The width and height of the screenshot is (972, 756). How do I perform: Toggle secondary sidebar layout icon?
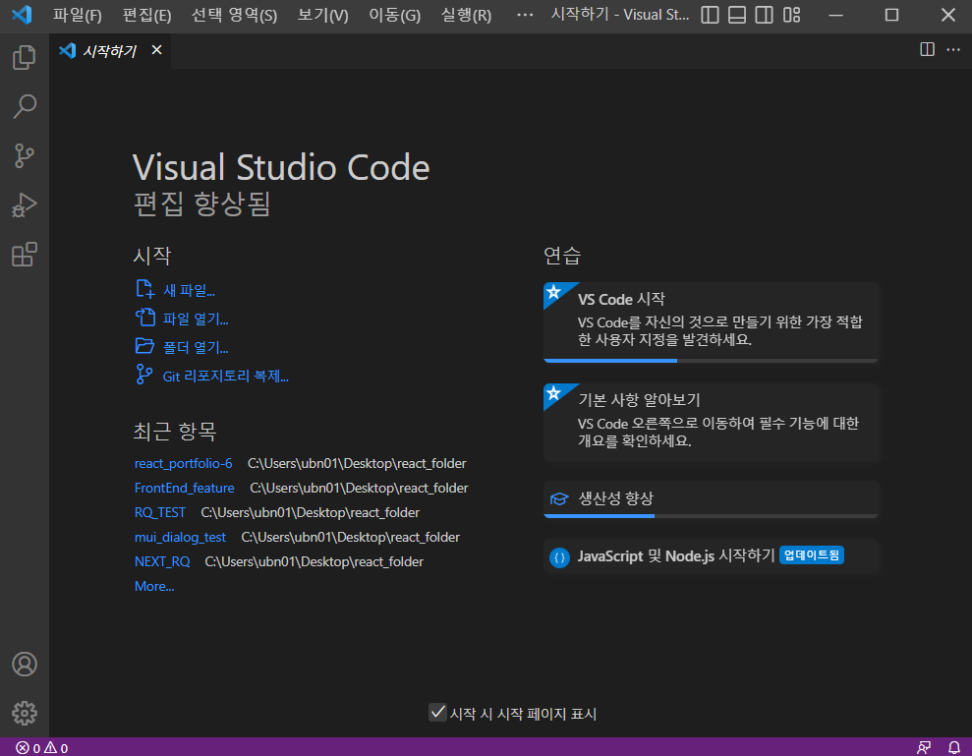[x=765, y=15]
